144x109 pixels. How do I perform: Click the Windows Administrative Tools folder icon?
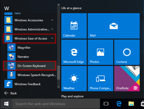click(8, 29)
